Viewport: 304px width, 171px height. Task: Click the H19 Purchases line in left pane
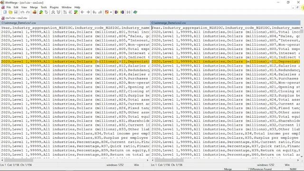click(75, 78)
